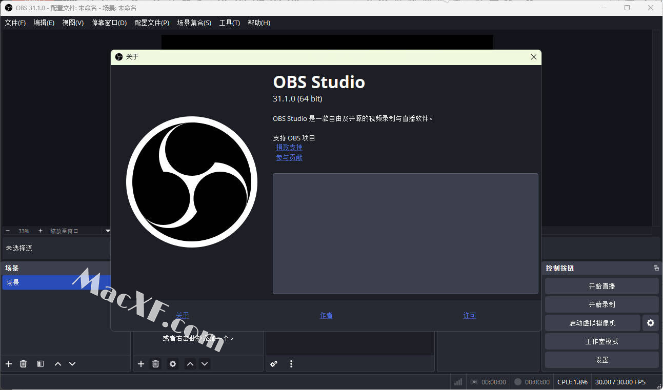Switch to the 关于 tab in the dialog
This screenshot has height=390, width=663.
(x=183, y=316)
